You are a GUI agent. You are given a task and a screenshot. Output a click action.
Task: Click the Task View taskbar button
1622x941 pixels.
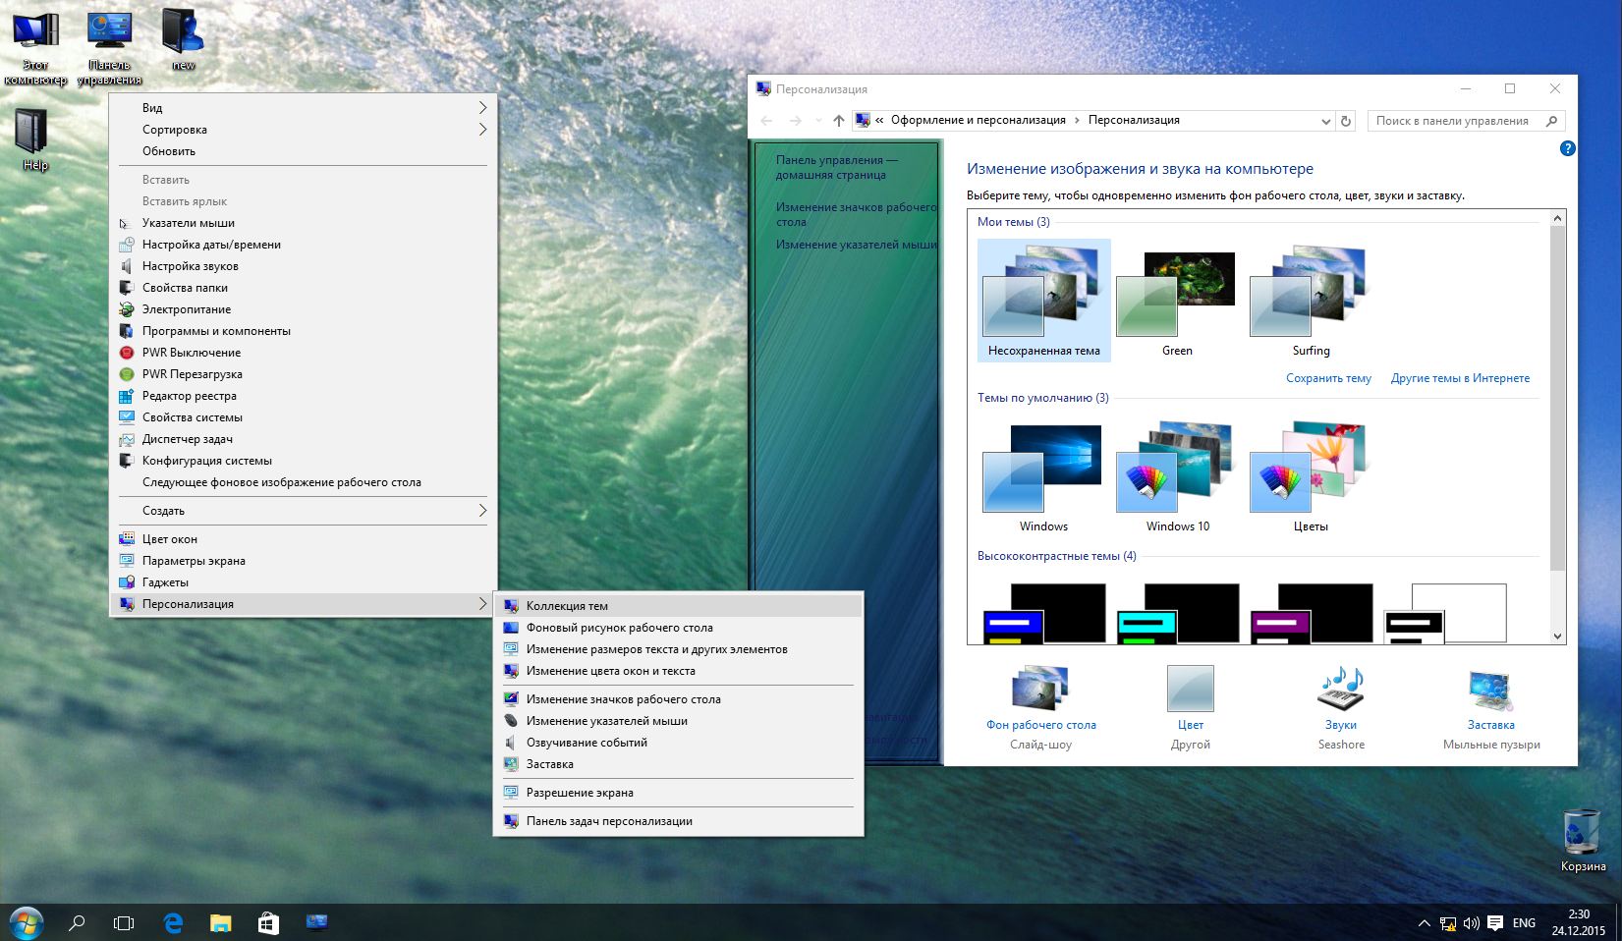coord(124,922)
